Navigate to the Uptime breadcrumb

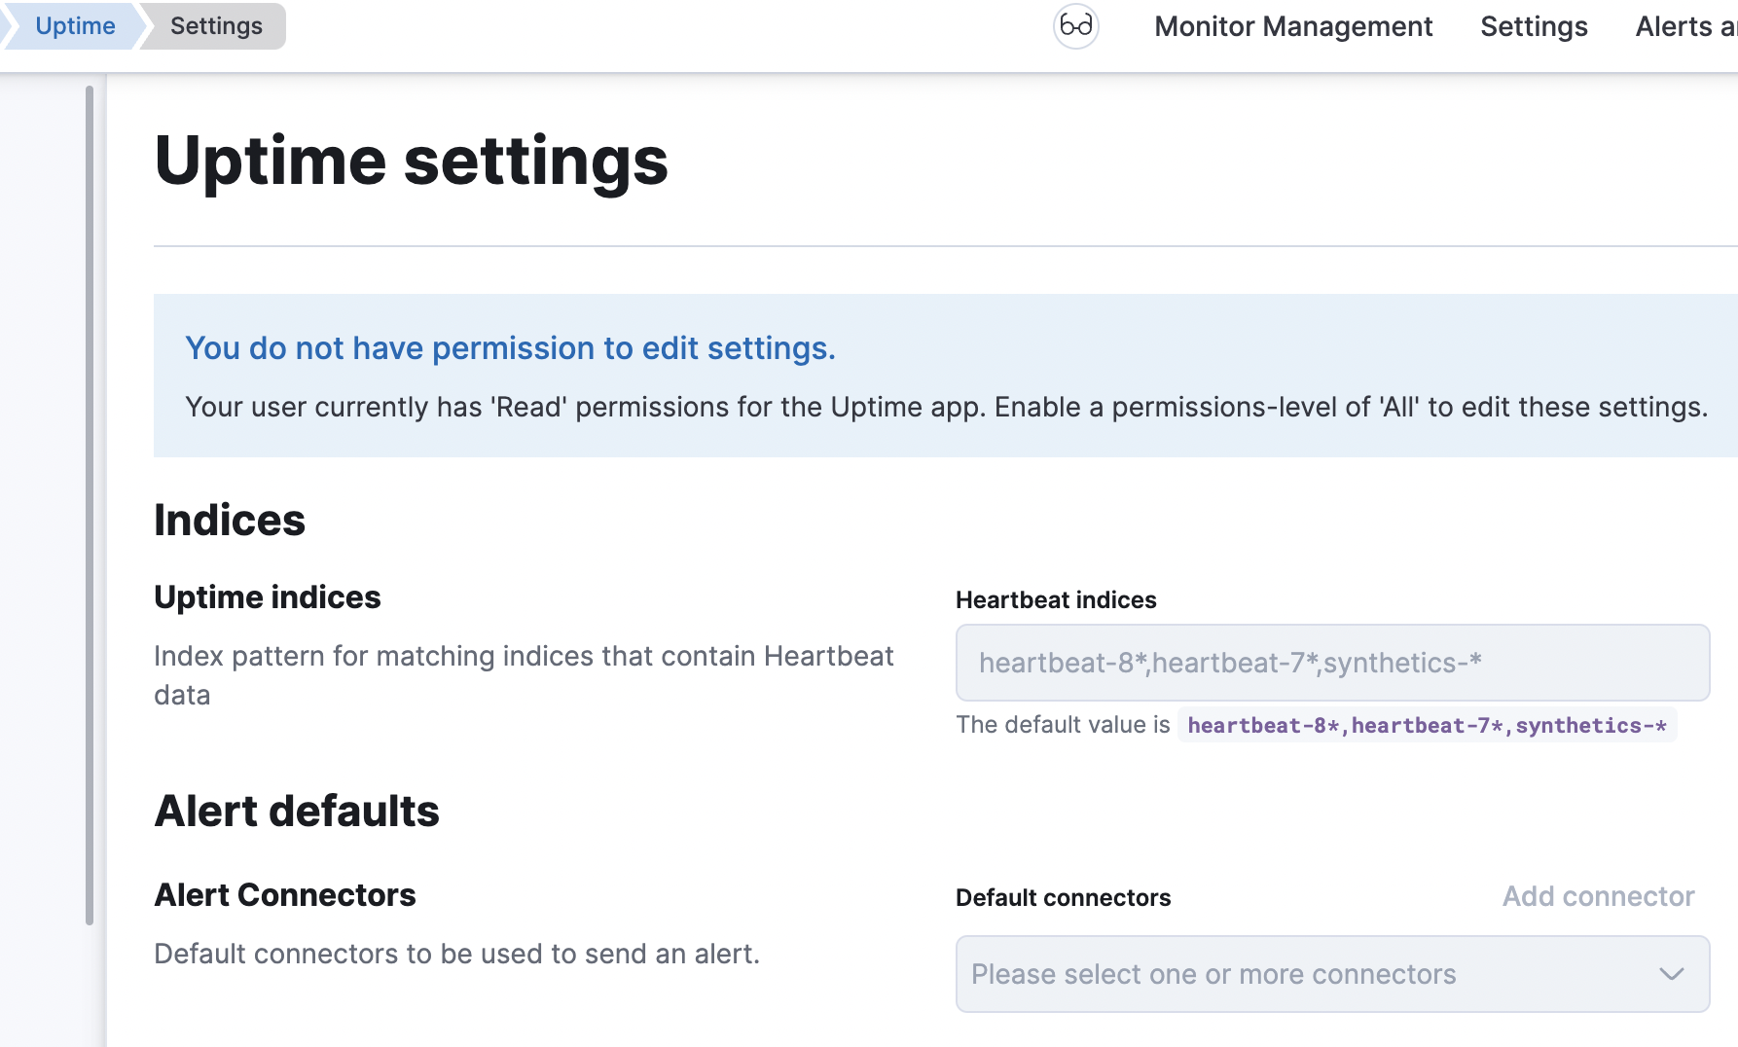[x=75, y=26]
